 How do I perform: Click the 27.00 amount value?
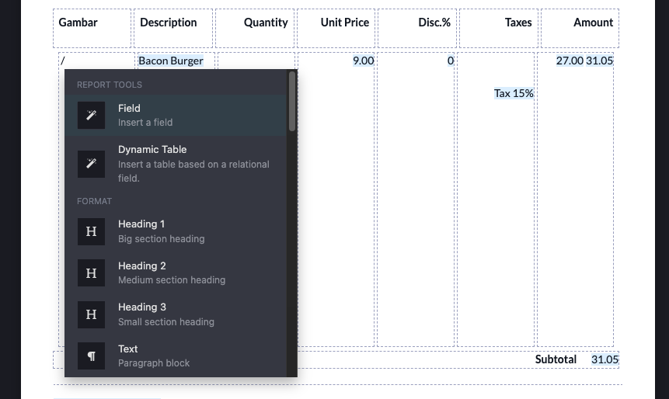pyautogui.click(x=570, y=61)
